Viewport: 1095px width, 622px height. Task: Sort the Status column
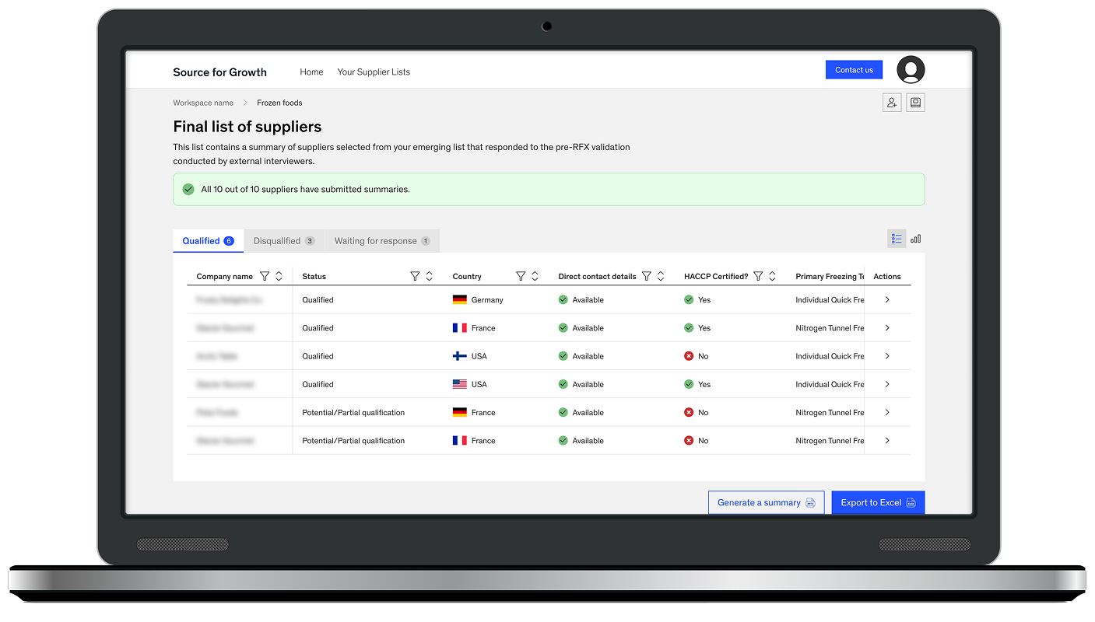pos(429,276)
